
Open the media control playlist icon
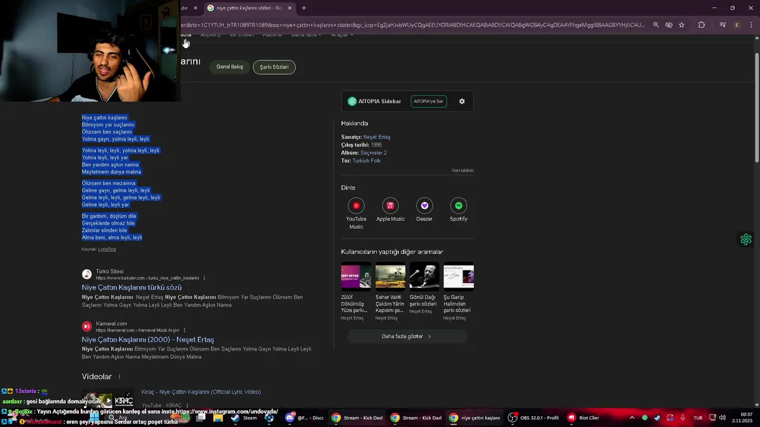tap(723, 25)
